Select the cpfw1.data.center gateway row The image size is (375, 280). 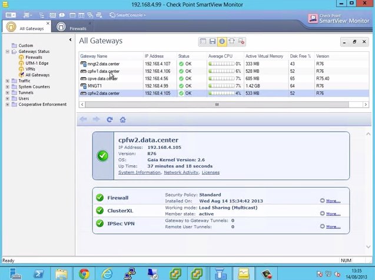(224, 71)
